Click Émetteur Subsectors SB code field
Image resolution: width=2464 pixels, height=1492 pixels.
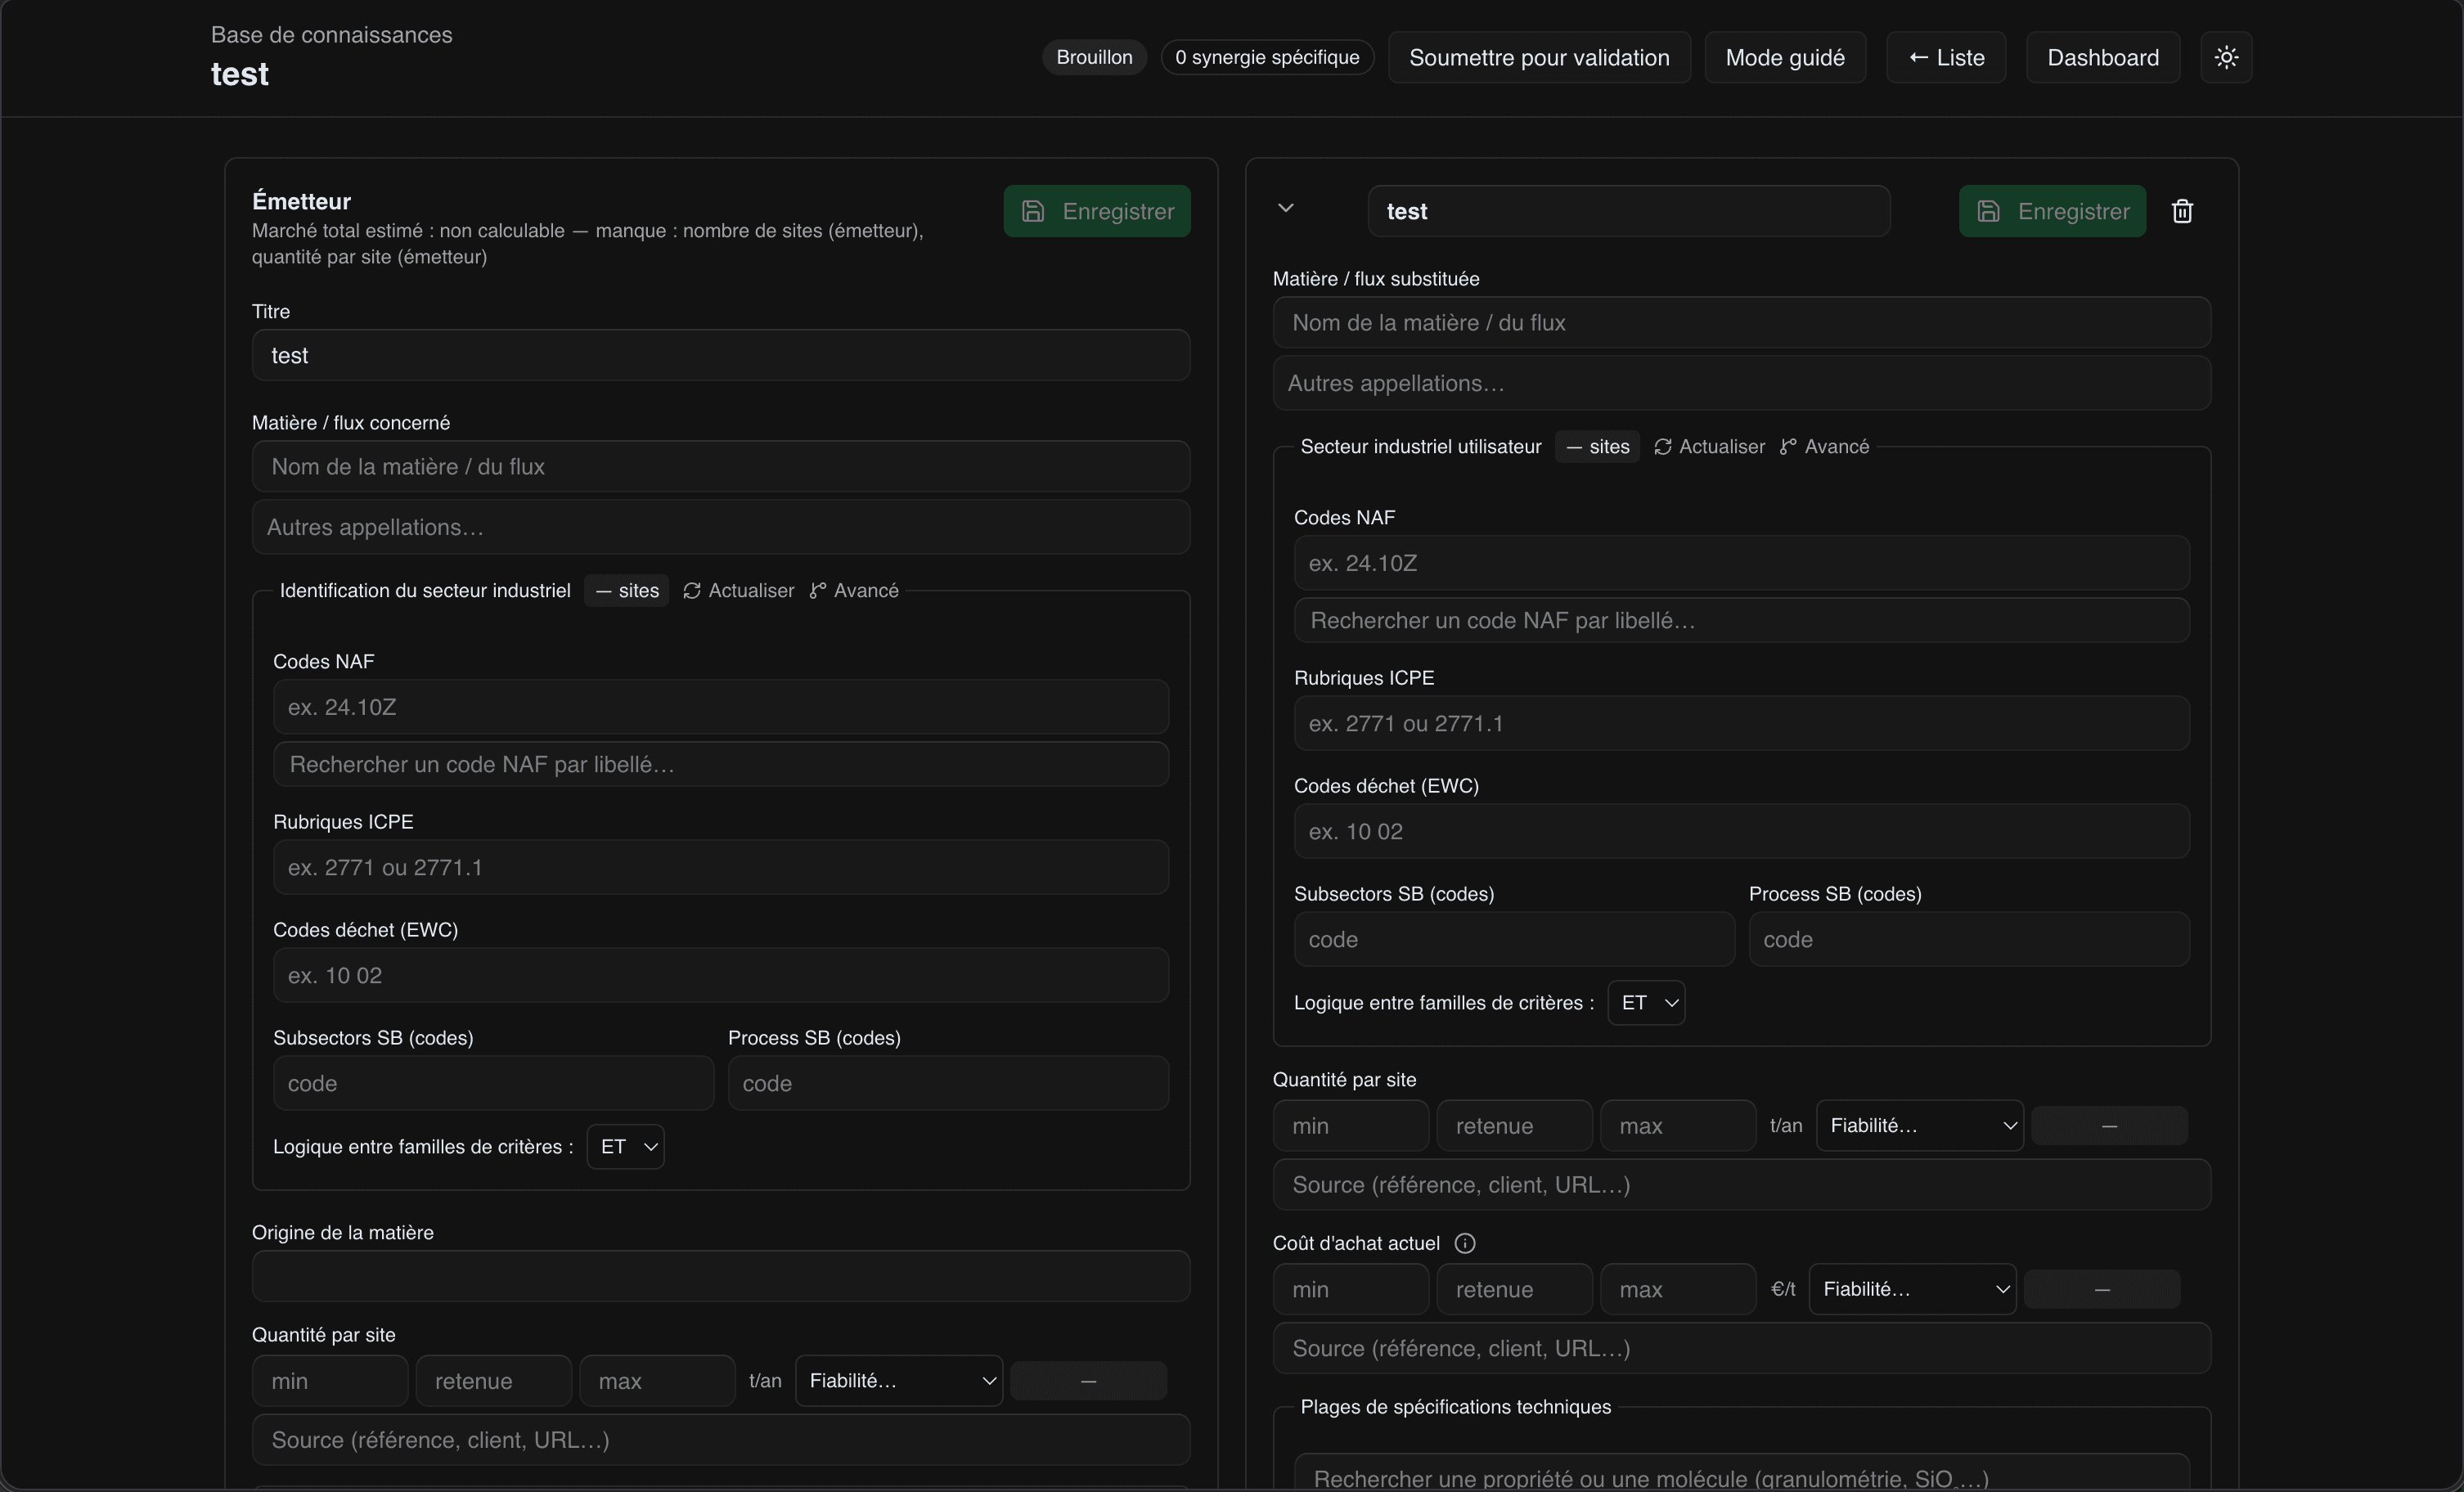click(494, 1083)
